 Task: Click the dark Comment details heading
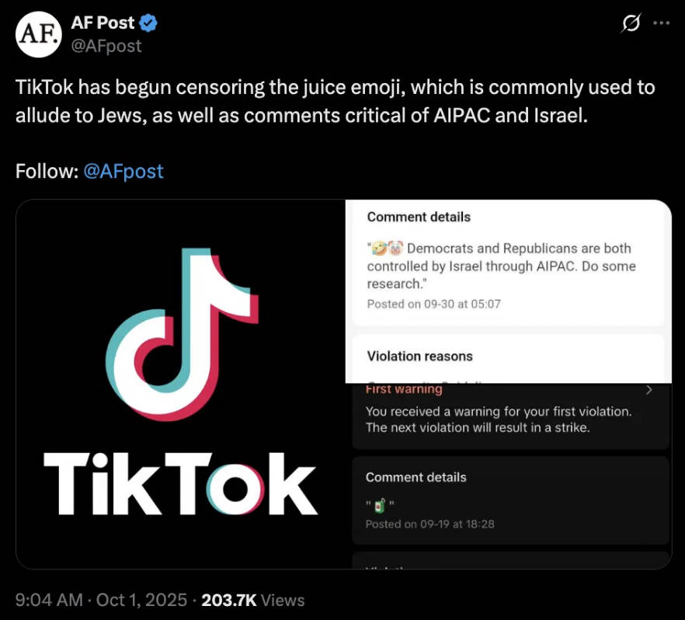(x=416, y=478)
